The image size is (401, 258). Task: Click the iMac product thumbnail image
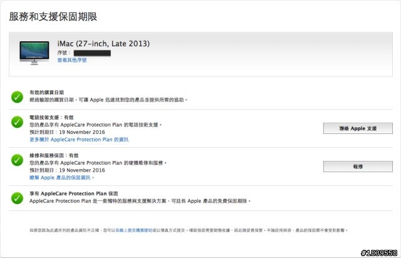[34, 53]
